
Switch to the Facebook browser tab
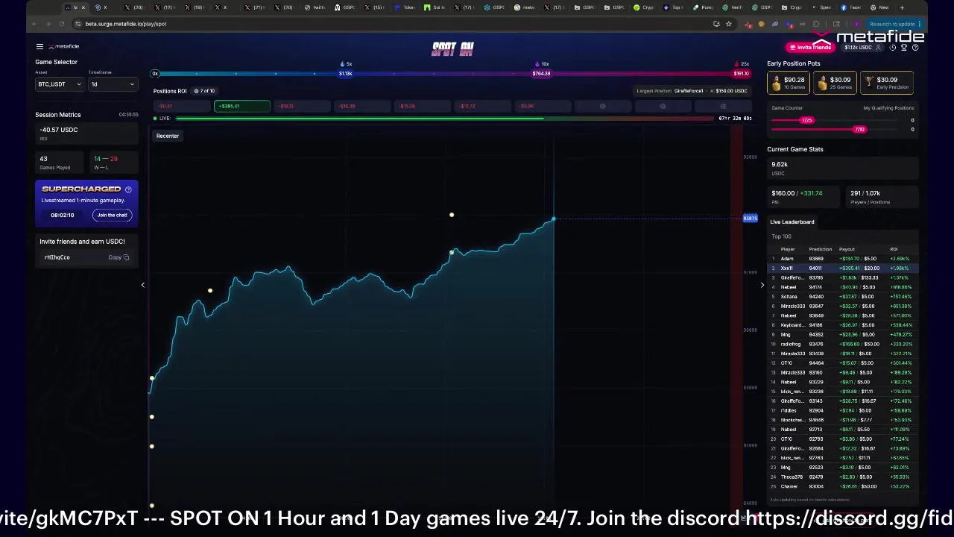click(851, 7)
